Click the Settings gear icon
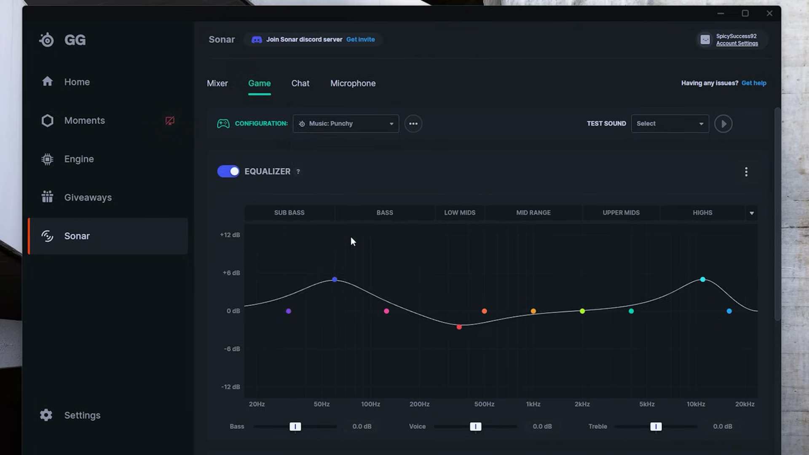Image resolution: width=809 pixels, height=455 pixels. coord(46,415)
